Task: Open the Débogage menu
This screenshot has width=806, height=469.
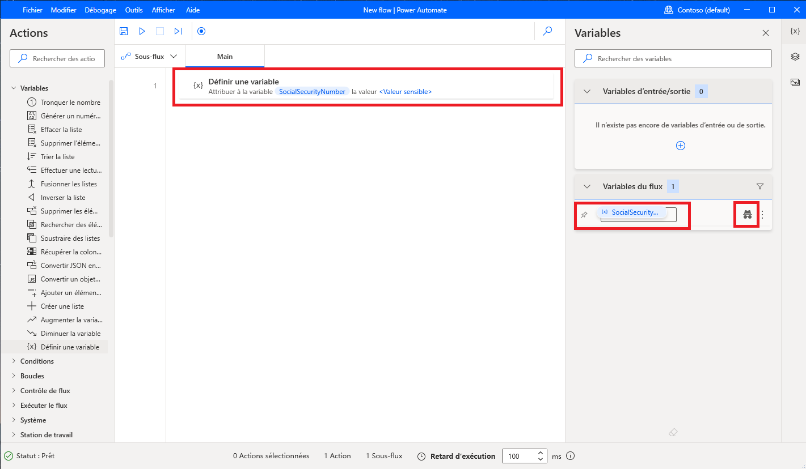Action: coord(100,10)
